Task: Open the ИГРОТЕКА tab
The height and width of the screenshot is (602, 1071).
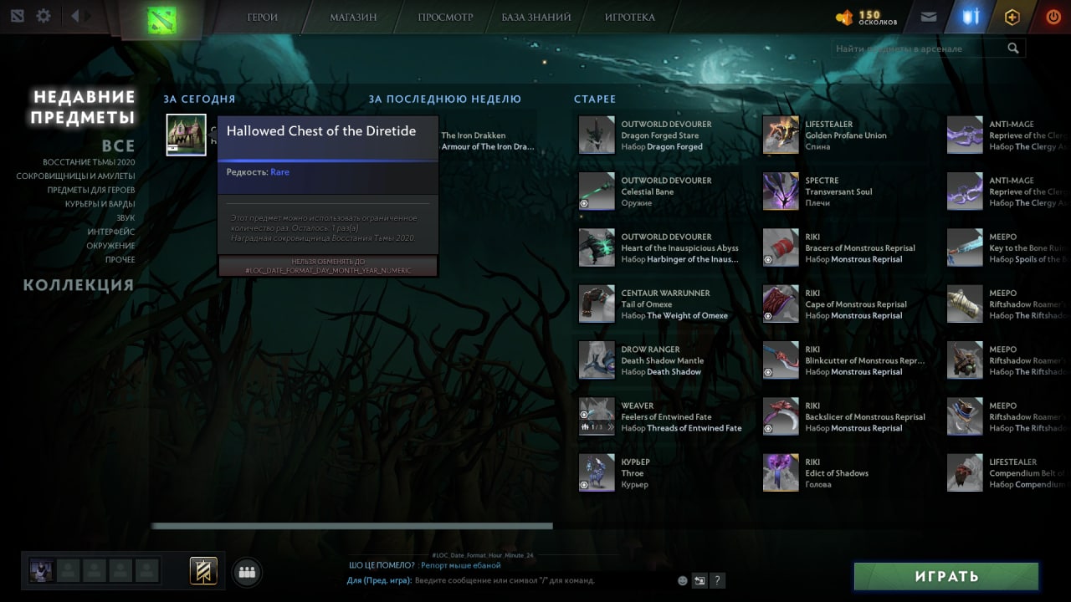Action: (629, 17)
